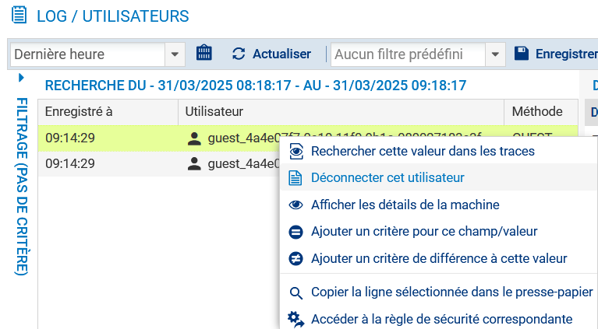Image resolution: width=598 pixels, height=329 pixels.
Task: Click the 'Utilisateur' column header
Action: (x=214, y=112)
